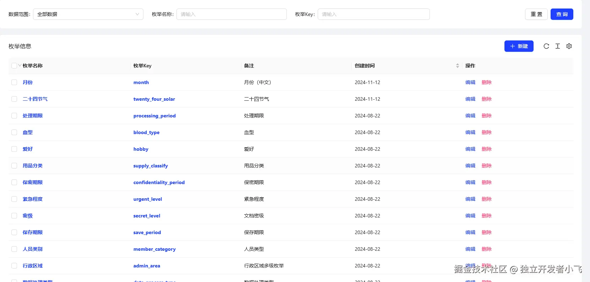Image resolution: width=590 pixels, height=282 pixels.
Task: Click the urgent_level key link
Action: (x=148, y=199)
